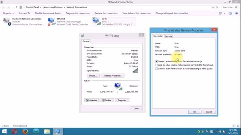Click the Network and Internet breadcrumb
The width and height of the screenshot is (241, 135).
tap(53, 7)
